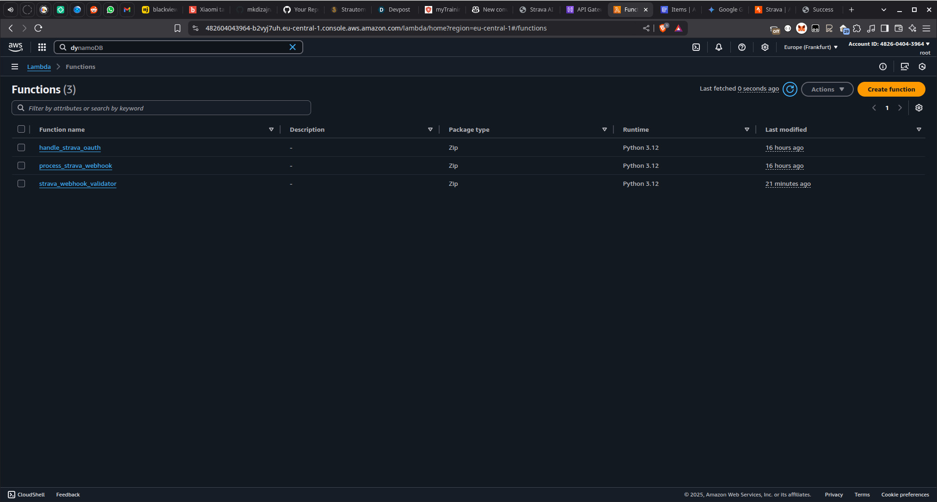Open the info panel icon
This screenshot has height=502, width=937.
coord(883,67)
